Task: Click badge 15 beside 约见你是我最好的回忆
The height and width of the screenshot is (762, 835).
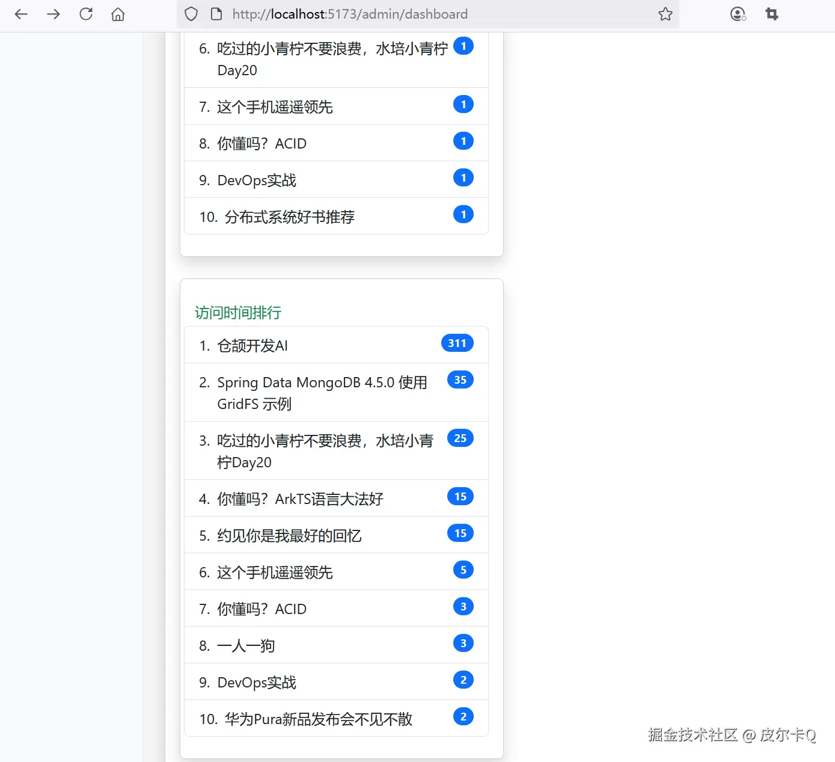Action: 460,533
